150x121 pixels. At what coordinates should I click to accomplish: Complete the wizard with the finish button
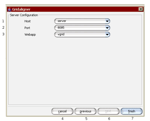tap(132, 111)
